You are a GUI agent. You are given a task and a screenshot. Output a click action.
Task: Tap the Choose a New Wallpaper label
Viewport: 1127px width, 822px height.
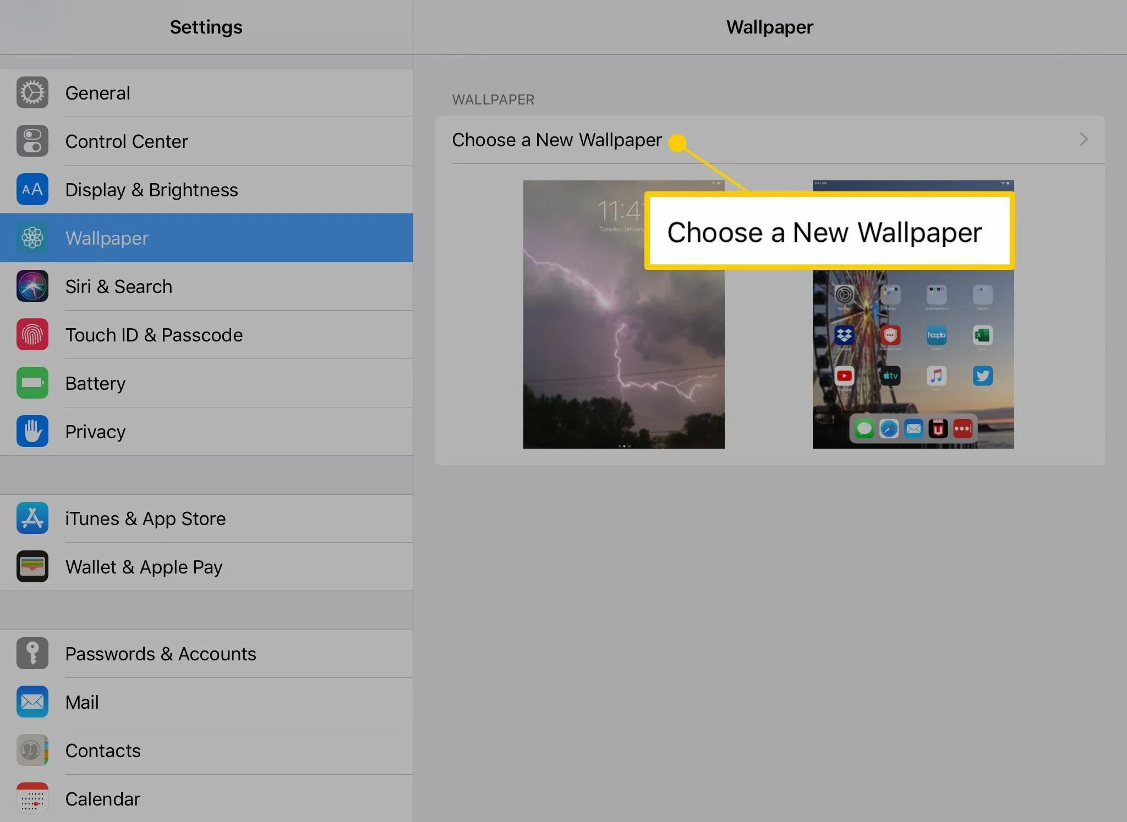[x=556, y=140]
